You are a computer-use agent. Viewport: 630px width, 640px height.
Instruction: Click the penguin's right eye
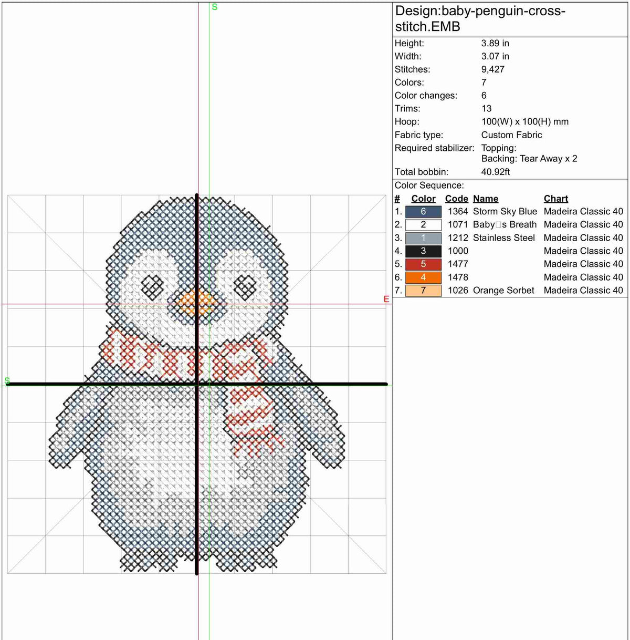[244, 287]
